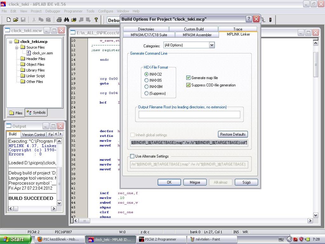This screenshot has width=325, height=244.
Task: Click the Súgó help button
Action: tap(246, 182)
